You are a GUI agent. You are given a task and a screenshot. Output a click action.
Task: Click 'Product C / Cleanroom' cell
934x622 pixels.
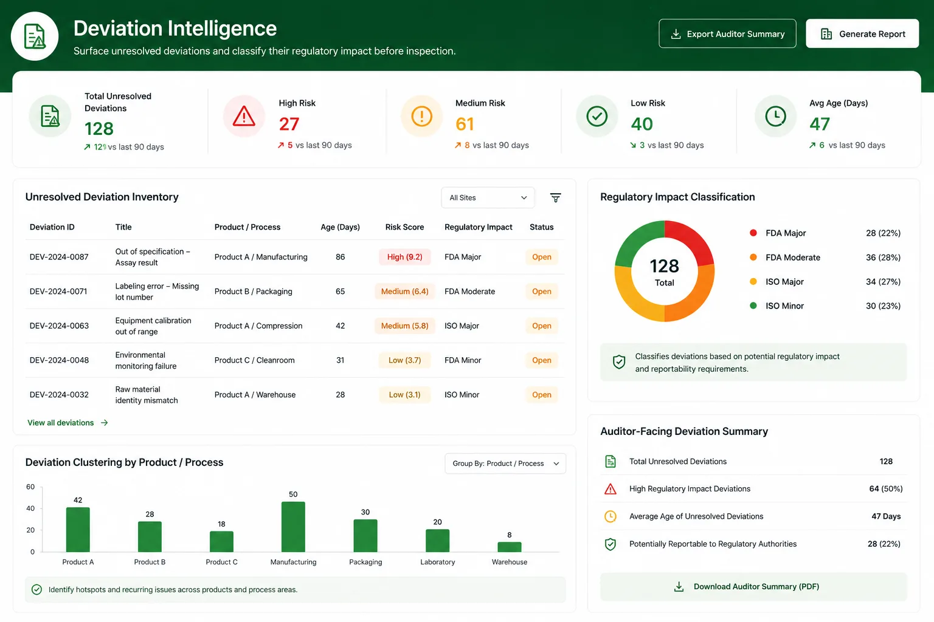point(255,360)
